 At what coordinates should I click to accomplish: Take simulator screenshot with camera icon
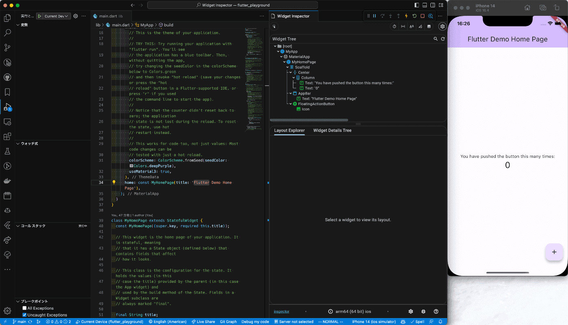click(x=542, y=8)
